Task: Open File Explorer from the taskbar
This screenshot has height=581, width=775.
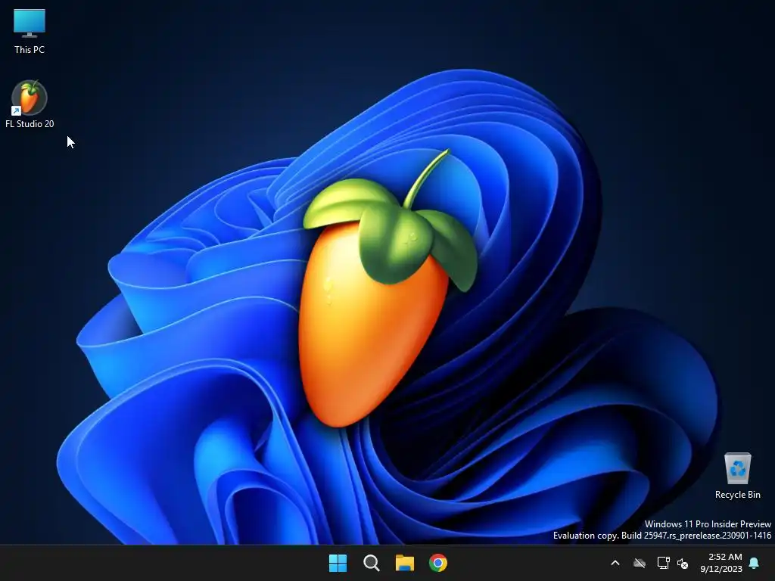Action: [x=404, y=563]
